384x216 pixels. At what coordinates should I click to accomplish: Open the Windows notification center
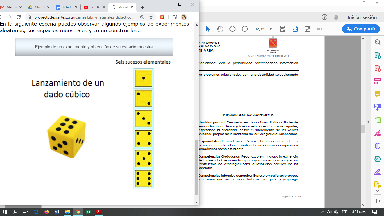coord(374,211)
